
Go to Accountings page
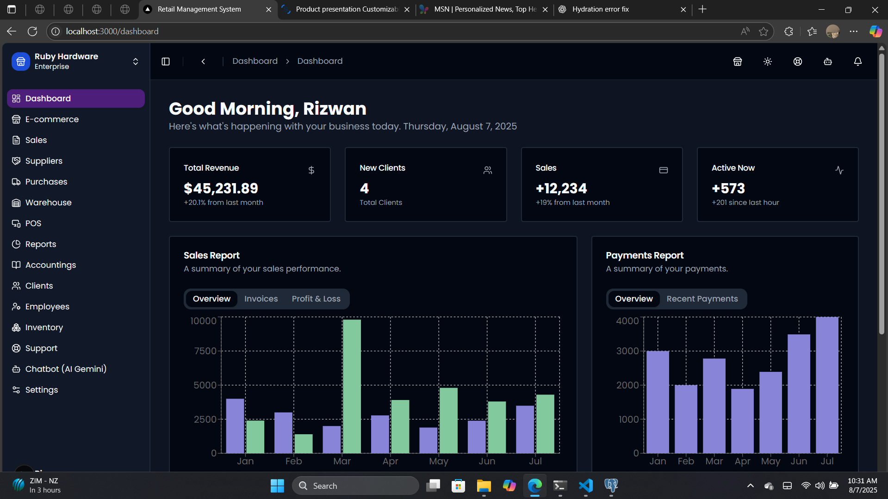(76, 265)
